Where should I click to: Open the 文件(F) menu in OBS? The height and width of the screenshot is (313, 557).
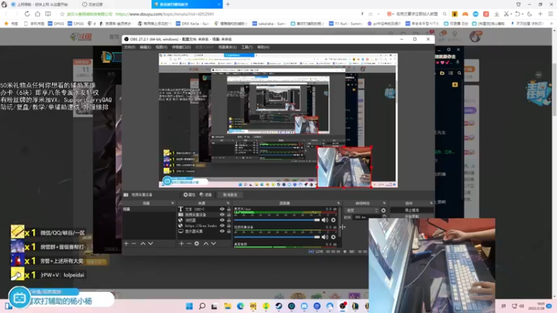[130, 47]
